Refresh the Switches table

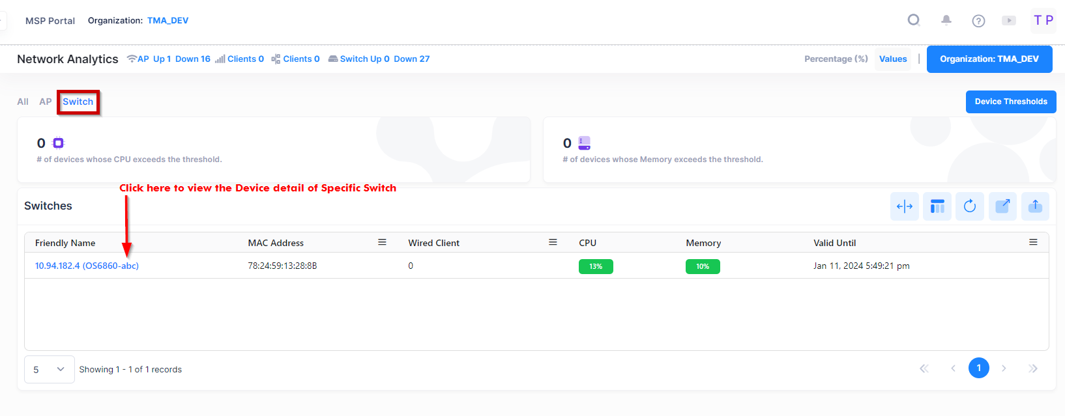pyautogui.click(x=970, y=206)
